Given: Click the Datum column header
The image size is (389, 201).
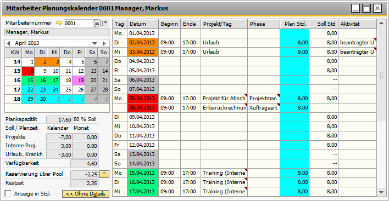Looking at the screenshot, I should pyautogui.click(x=143, y=24).
